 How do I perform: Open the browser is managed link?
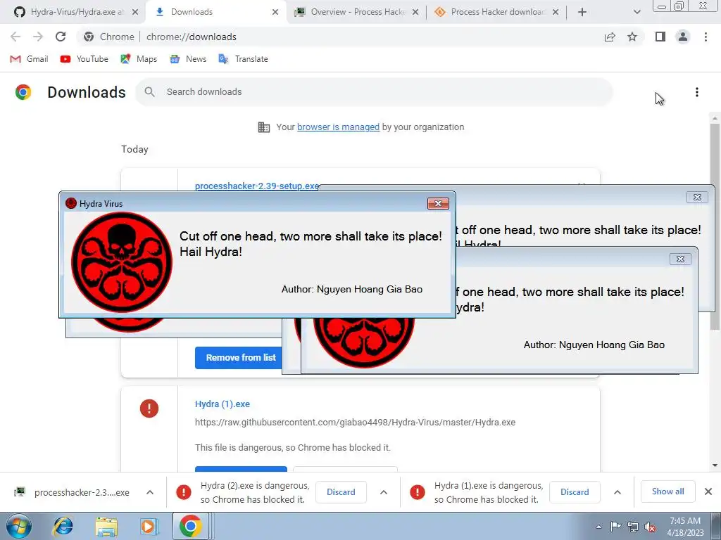coord(338,127)
